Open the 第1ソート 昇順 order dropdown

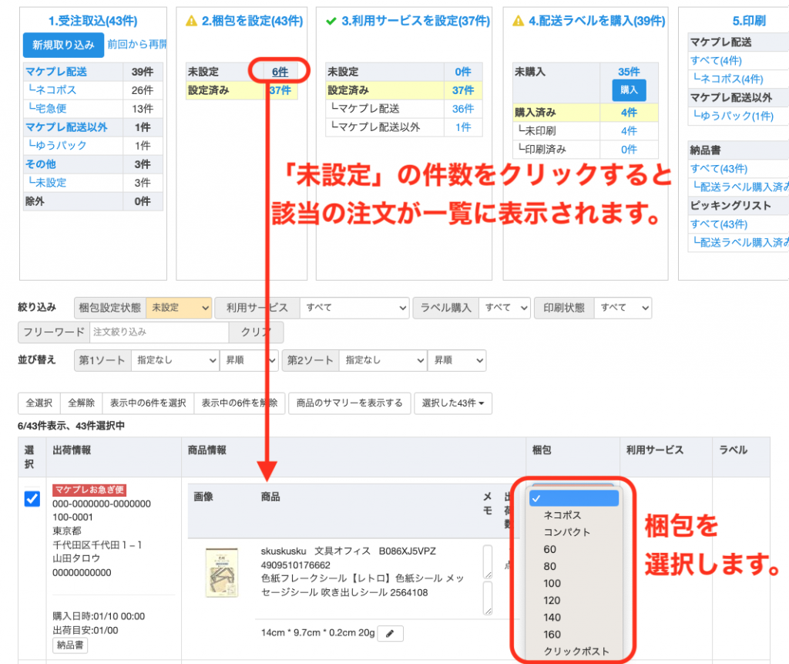click(x=249, y=360)
